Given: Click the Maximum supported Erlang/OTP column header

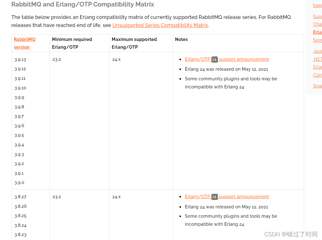Looking at the screenshot, I should pyautogui.click(x=134, y=43).
